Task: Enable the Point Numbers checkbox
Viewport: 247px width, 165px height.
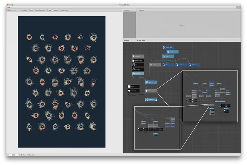Action: tap(35, 10)
